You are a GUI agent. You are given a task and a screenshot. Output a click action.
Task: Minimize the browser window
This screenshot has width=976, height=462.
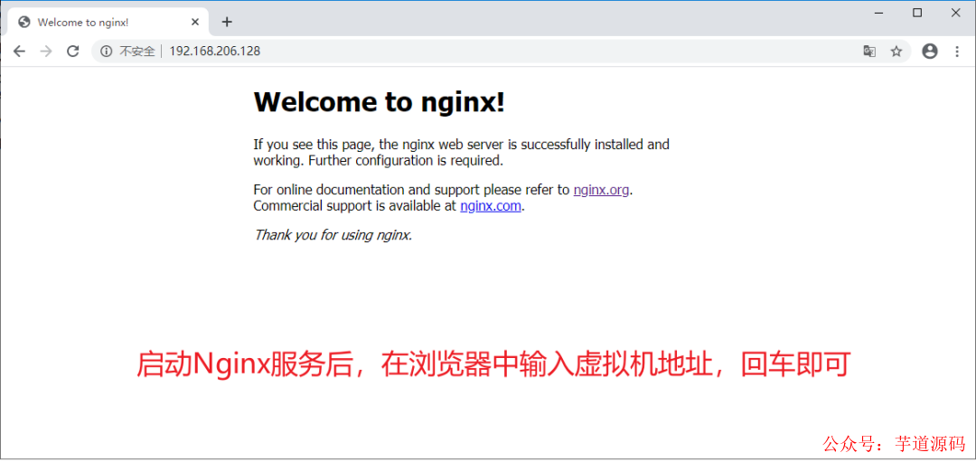879,13
